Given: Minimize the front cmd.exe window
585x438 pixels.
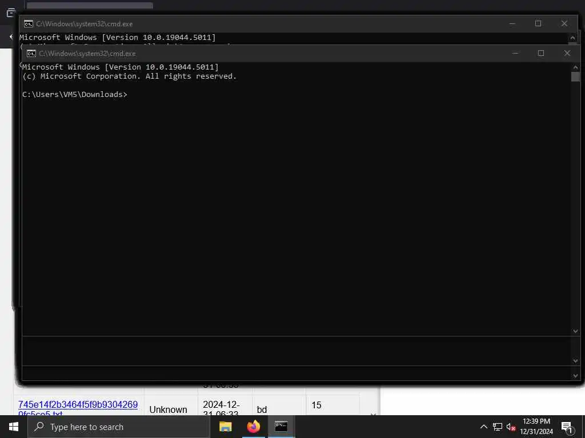Looking at the screenshot, I should click(x=515, y=53).
